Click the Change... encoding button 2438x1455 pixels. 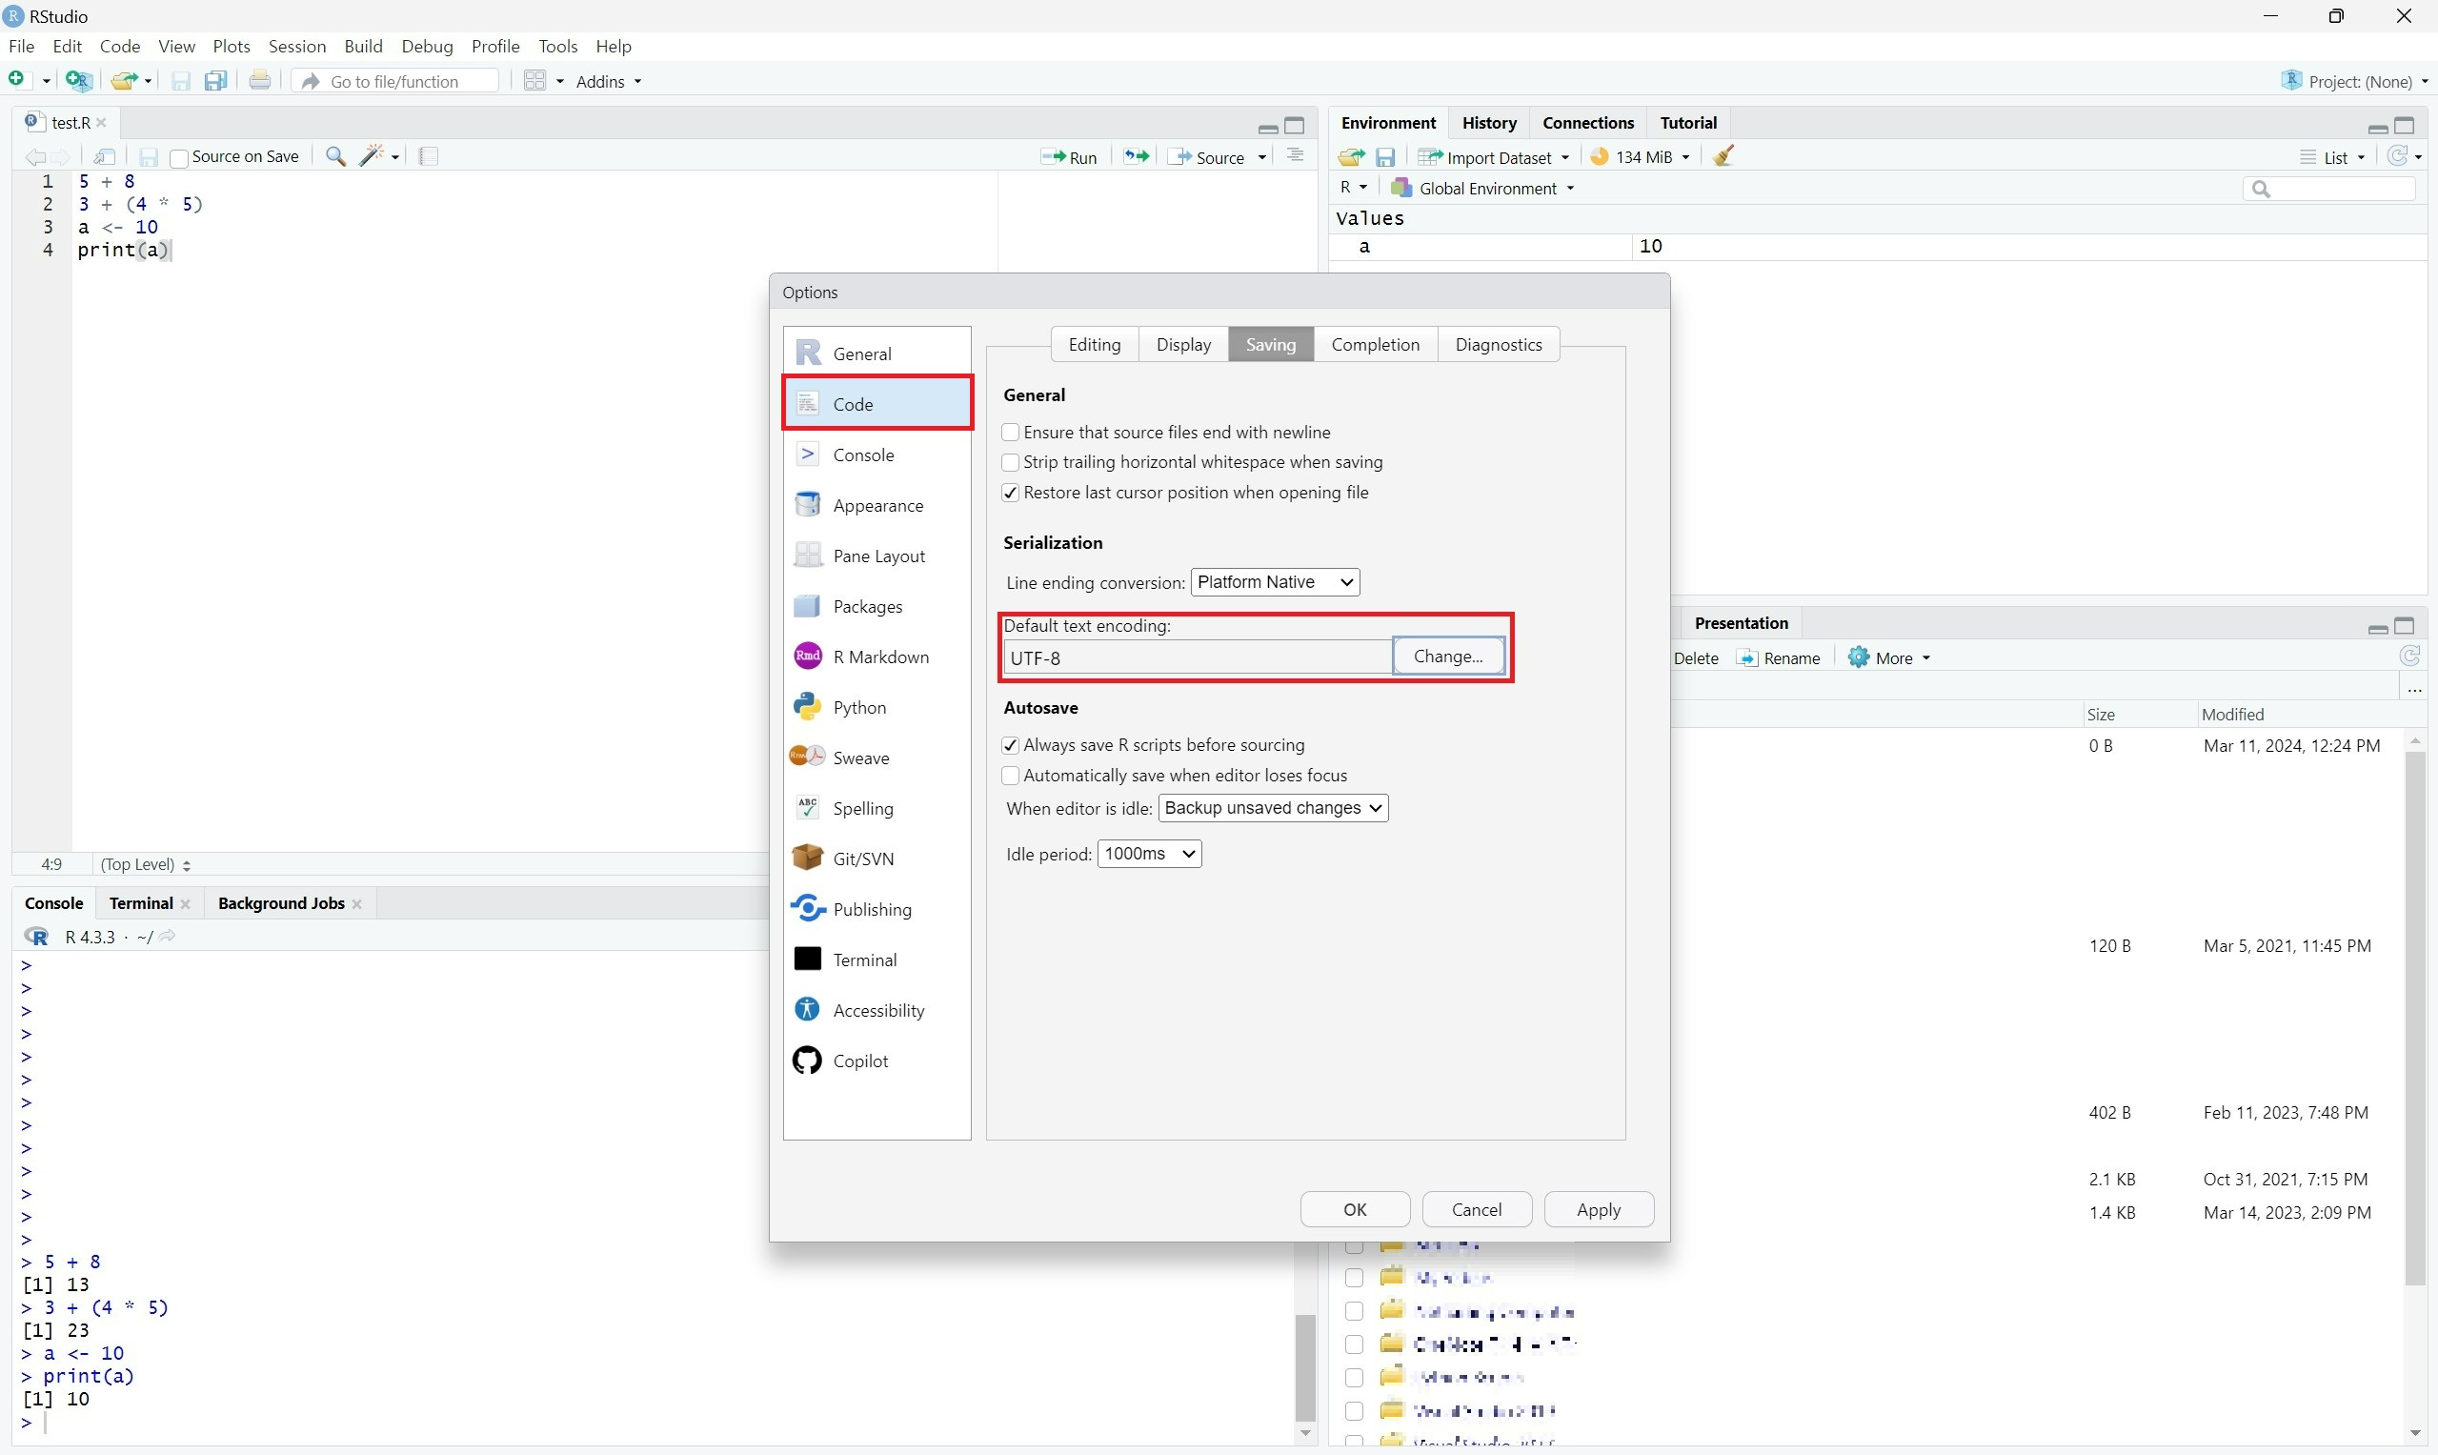tap(1447, 656)
